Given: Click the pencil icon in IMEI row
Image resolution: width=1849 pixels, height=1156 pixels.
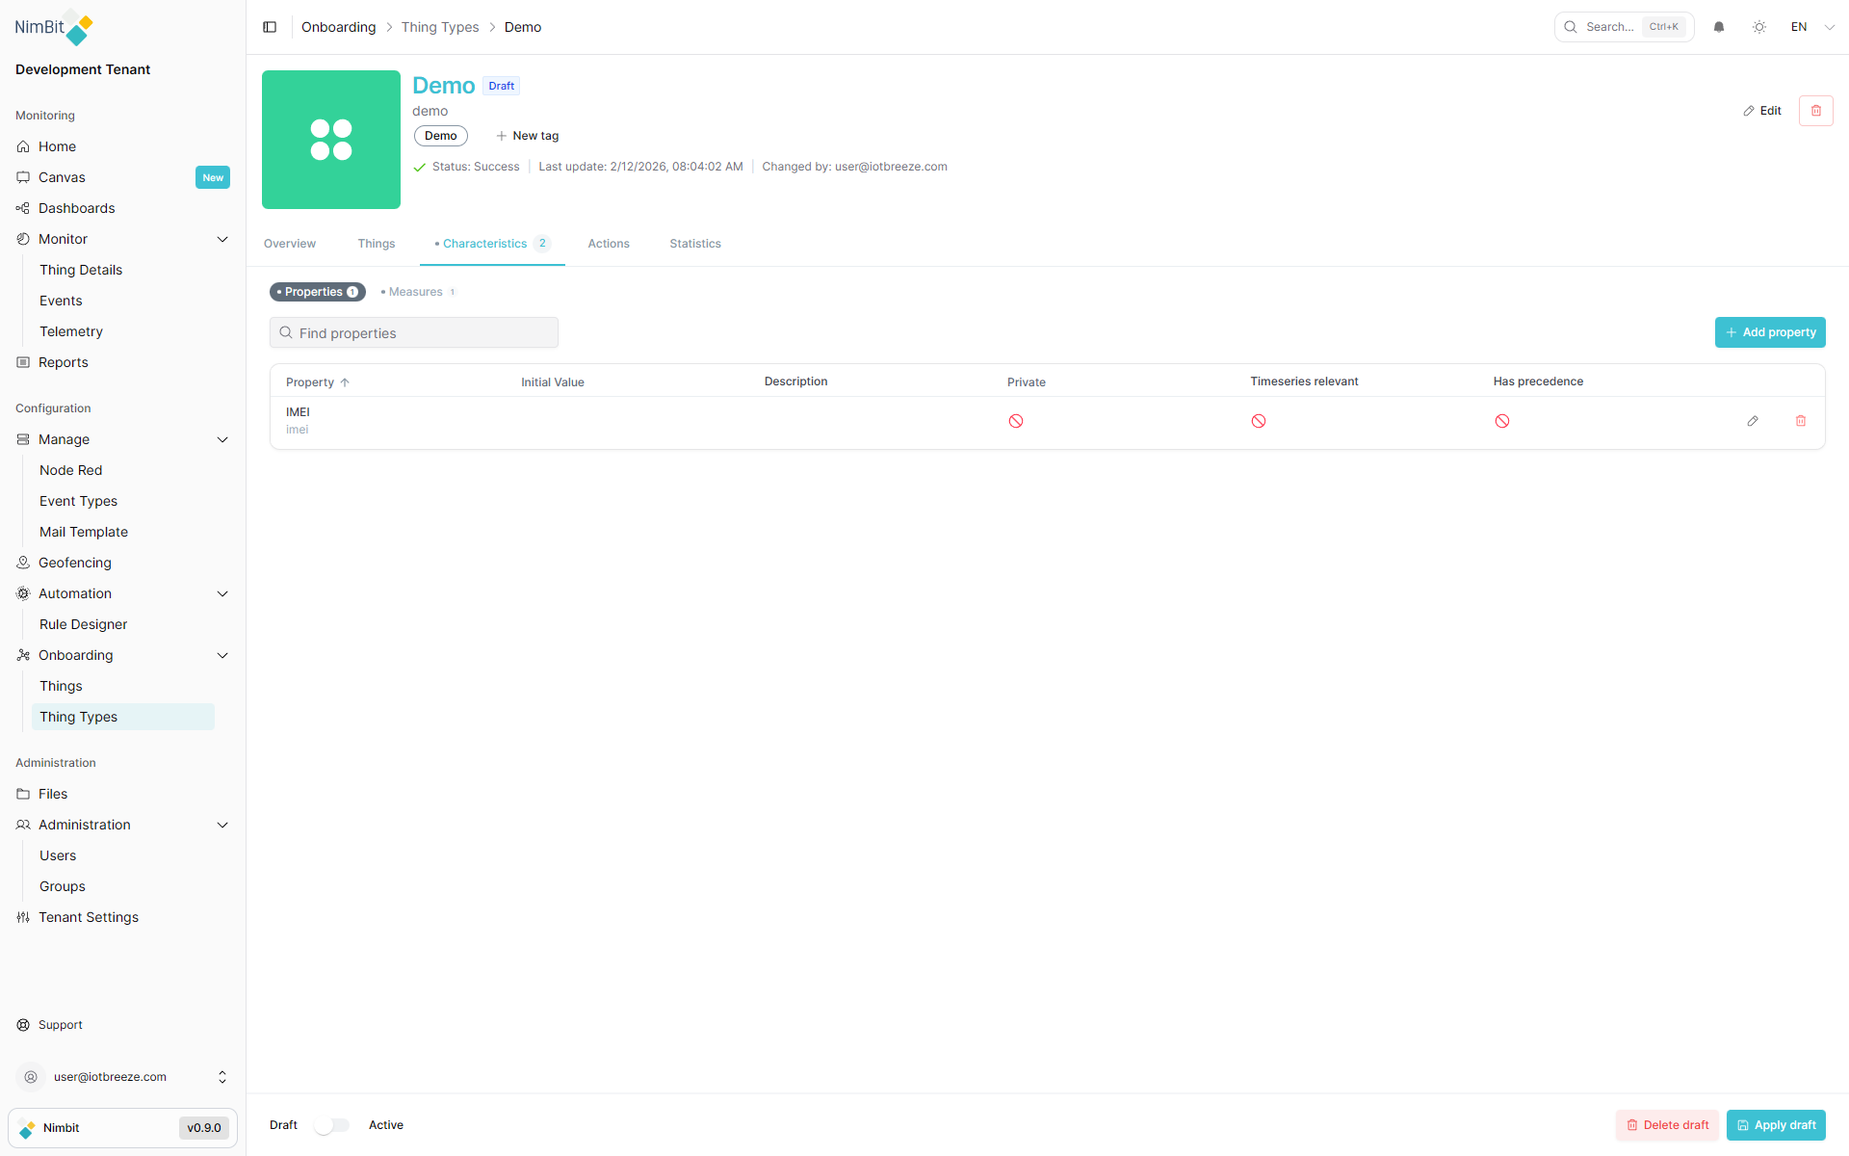Looking at the screenshot, I should [1753, 421].
